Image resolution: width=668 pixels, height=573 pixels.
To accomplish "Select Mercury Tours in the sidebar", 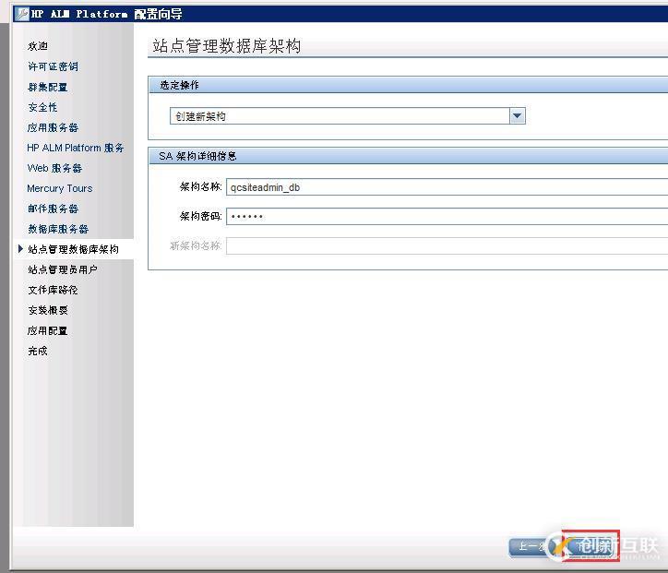I will (60, 188).
